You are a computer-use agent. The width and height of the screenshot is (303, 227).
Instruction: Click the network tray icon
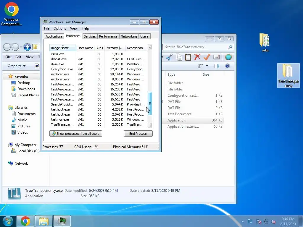coord(266,221)
